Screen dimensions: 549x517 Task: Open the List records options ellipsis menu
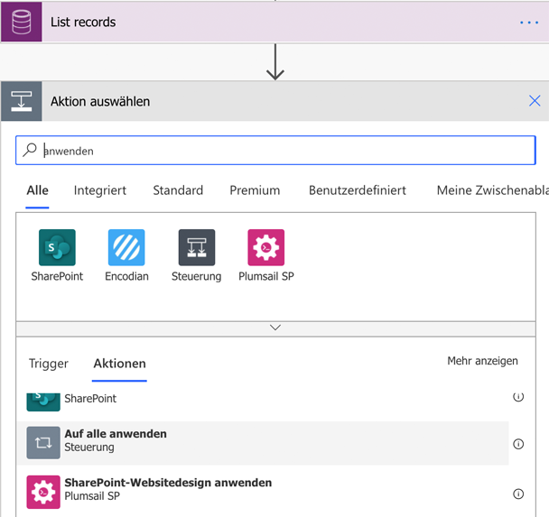529,23
